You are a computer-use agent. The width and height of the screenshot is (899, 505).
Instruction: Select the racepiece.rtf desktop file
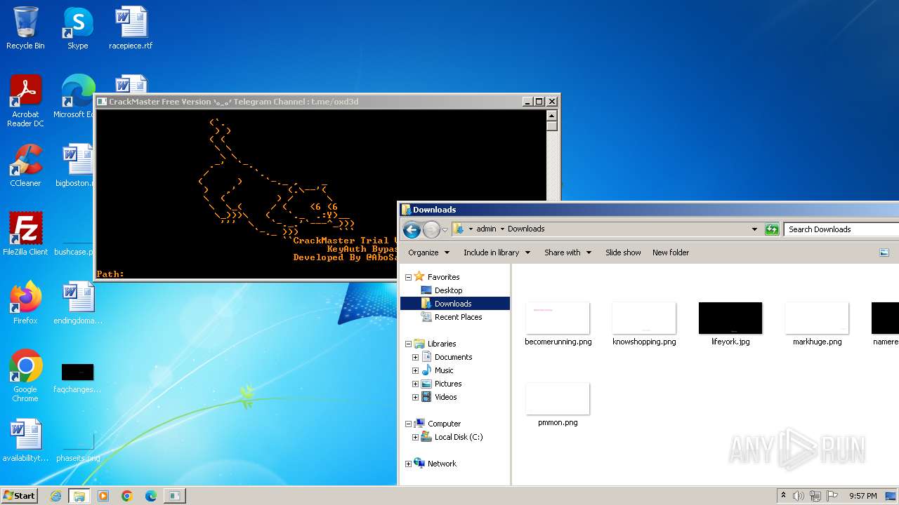point(131,28)
